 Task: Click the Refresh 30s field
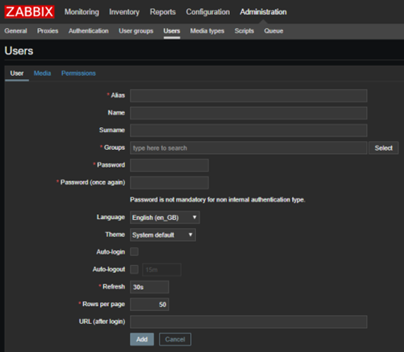(149, 287)
